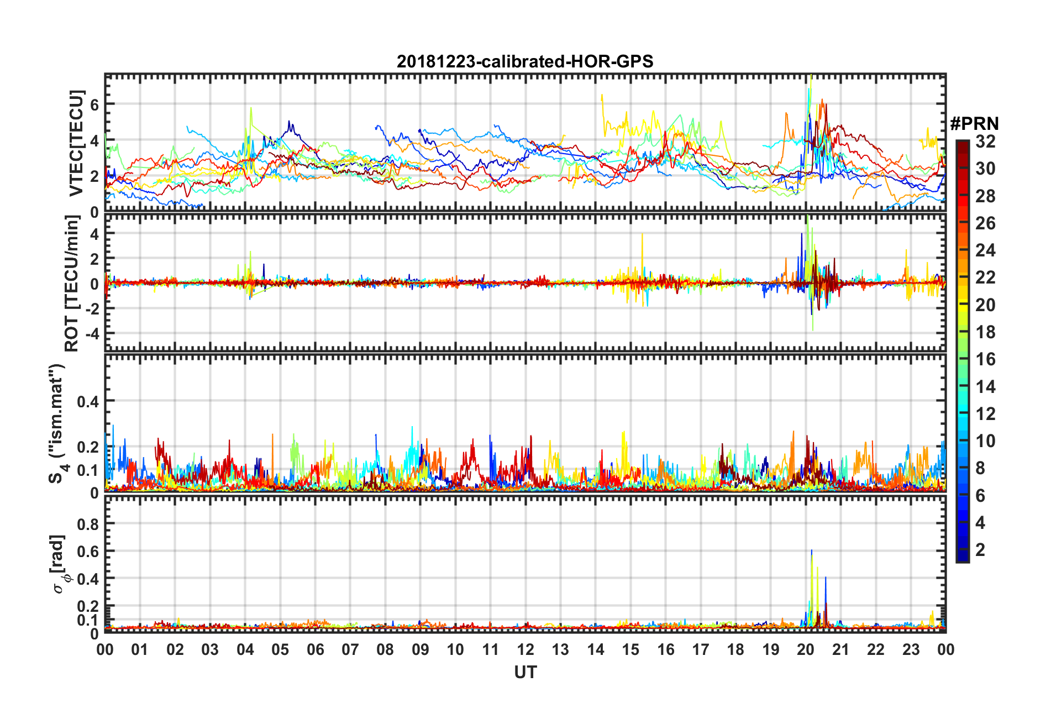Click the PRN colorbar strip
Screen dimensions: 1051x703
coord(963,351)
